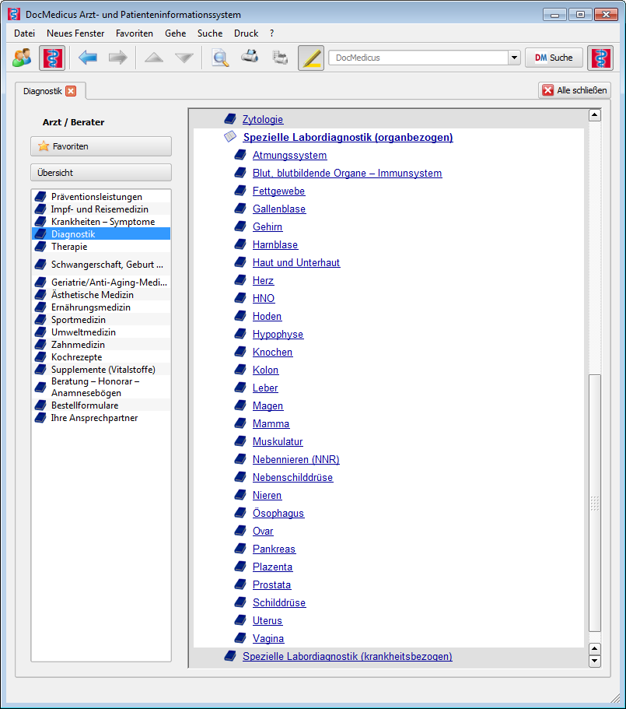
Task: Select Schwangerschaft, Geburt item
Action: click(x=101, y=265)
